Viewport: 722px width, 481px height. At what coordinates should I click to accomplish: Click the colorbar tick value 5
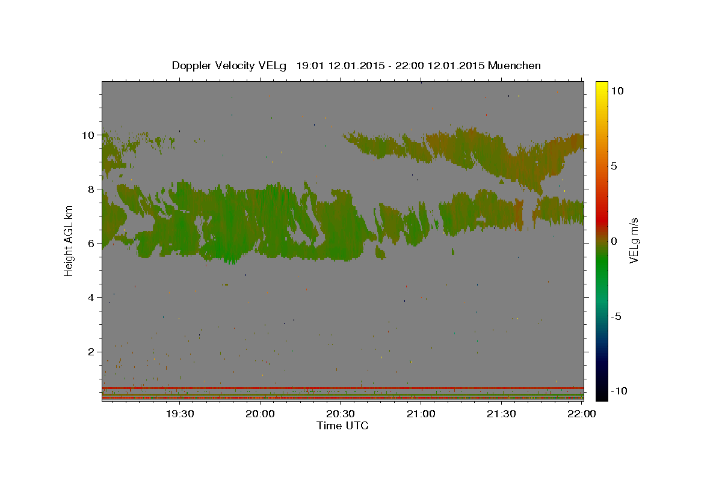click(x=614, y=165)
